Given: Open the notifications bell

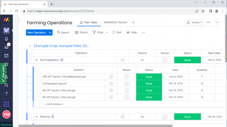Looking at the screenshot, I should (6, 39).
